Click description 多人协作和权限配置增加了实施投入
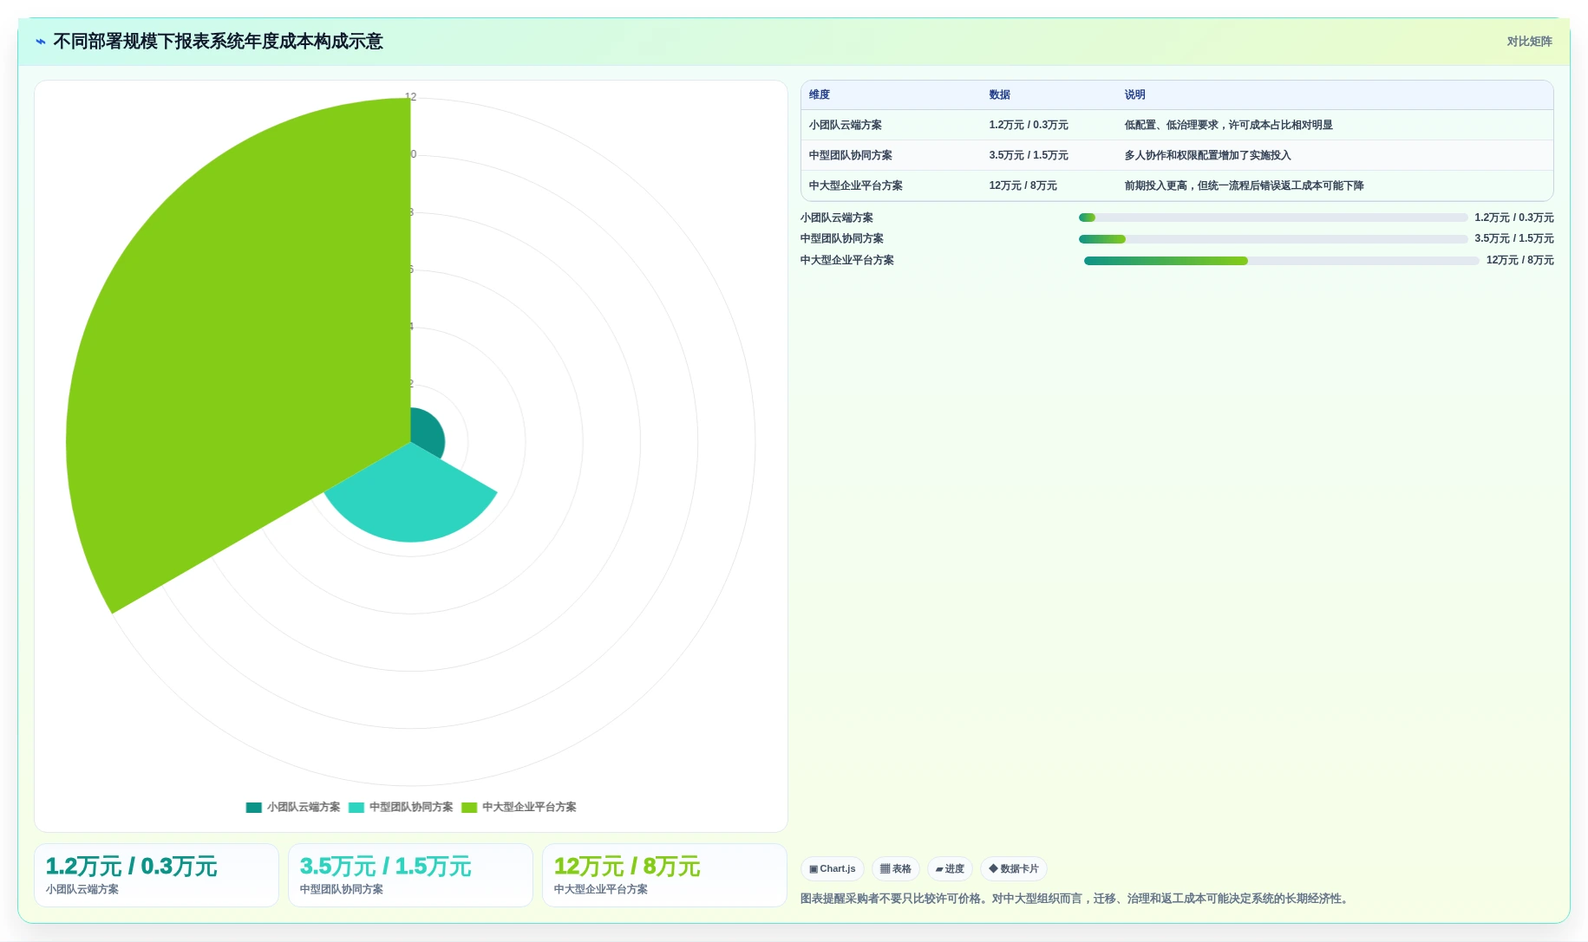 (x=1208, y=156)
